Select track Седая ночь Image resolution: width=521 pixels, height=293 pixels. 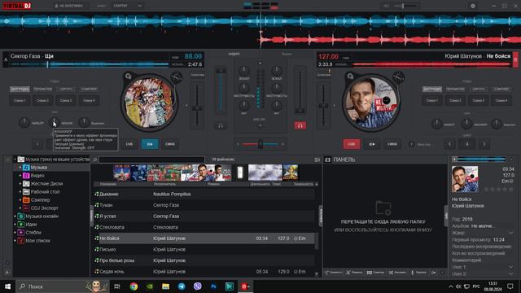pyautogui.click(x=204, y=271)
